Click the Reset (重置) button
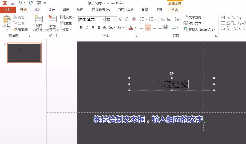The height and width of the screenshot is (144, 246). [66, 23]
